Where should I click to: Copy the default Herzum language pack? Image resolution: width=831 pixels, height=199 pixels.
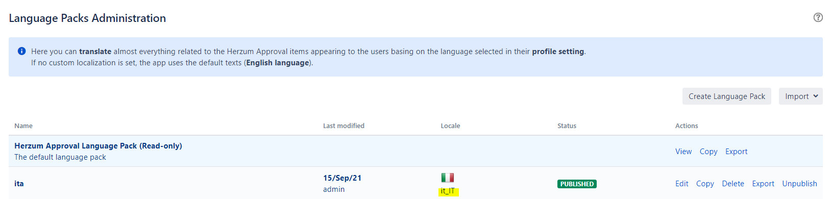(x=708, y=152)
